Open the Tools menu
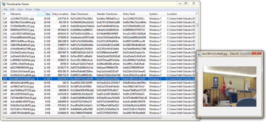This screenshot has width=266, height=122. click(29, 9)
